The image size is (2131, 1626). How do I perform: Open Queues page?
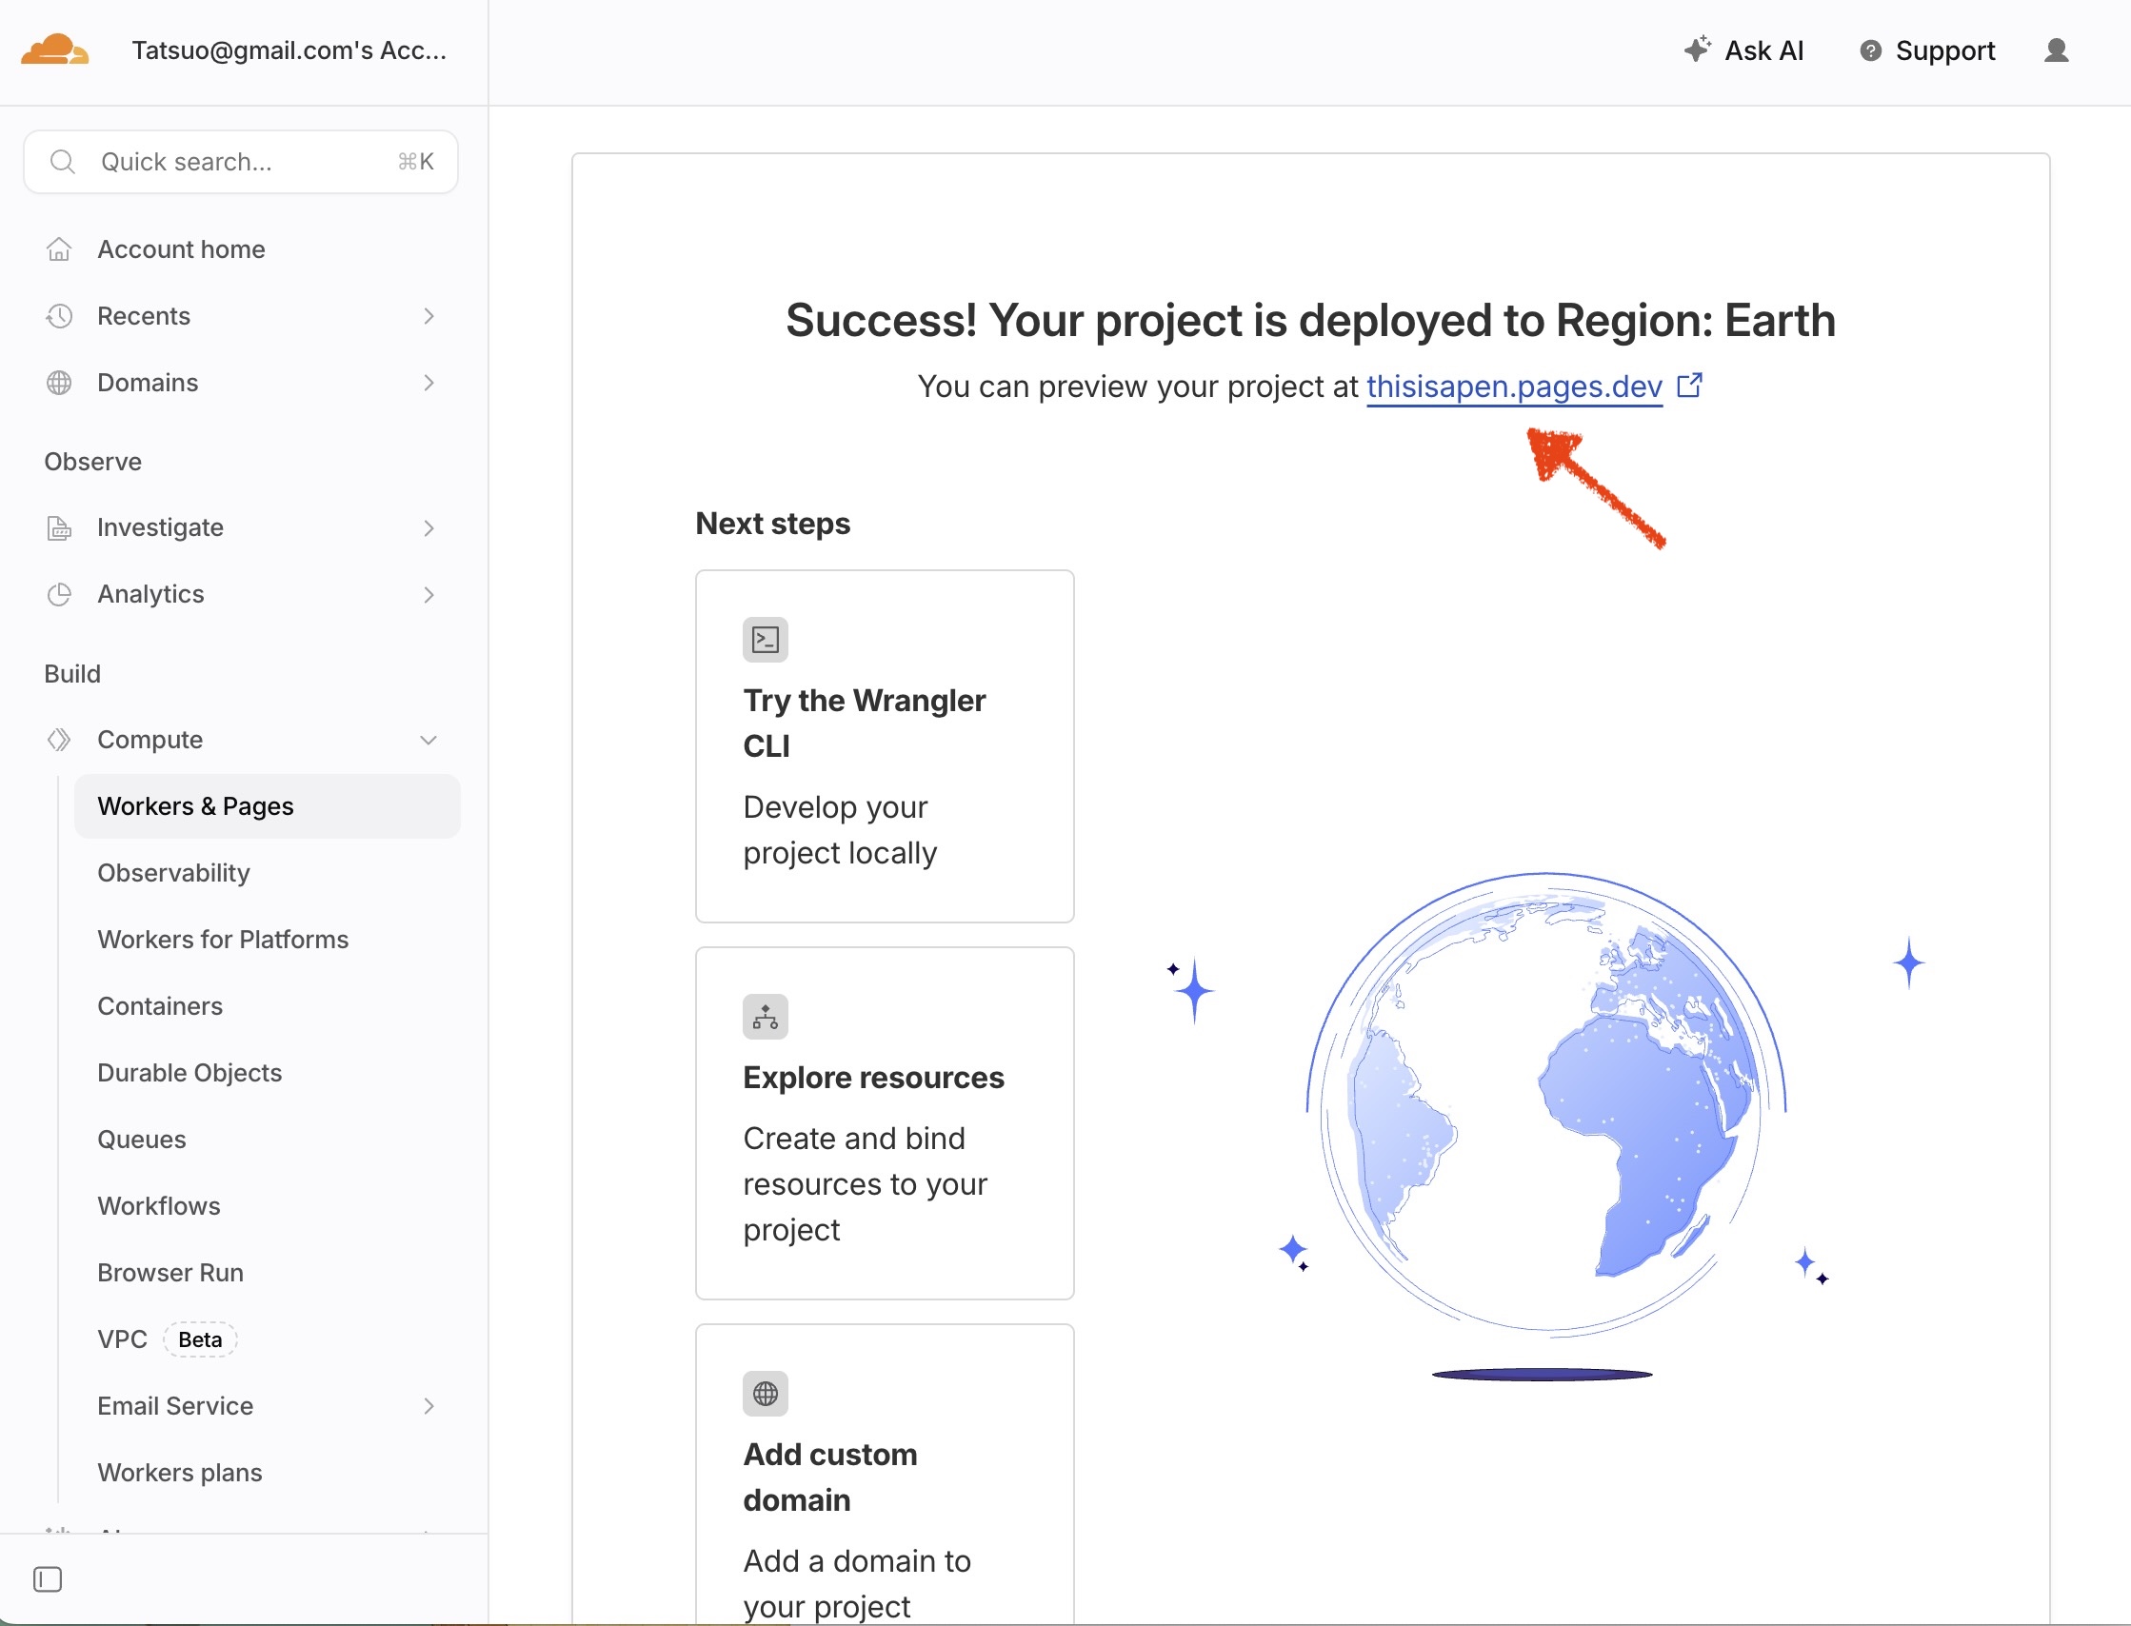pos(141,1140)
